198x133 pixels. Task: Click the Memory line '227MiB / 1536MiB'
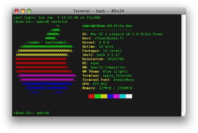click(107, 88)
